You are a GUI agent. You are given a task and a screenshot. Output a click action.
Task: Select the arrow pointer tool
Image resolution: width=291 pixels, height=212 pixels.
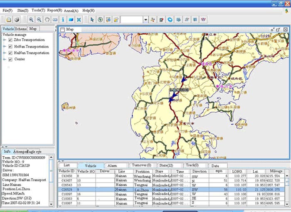coord(92,20)
